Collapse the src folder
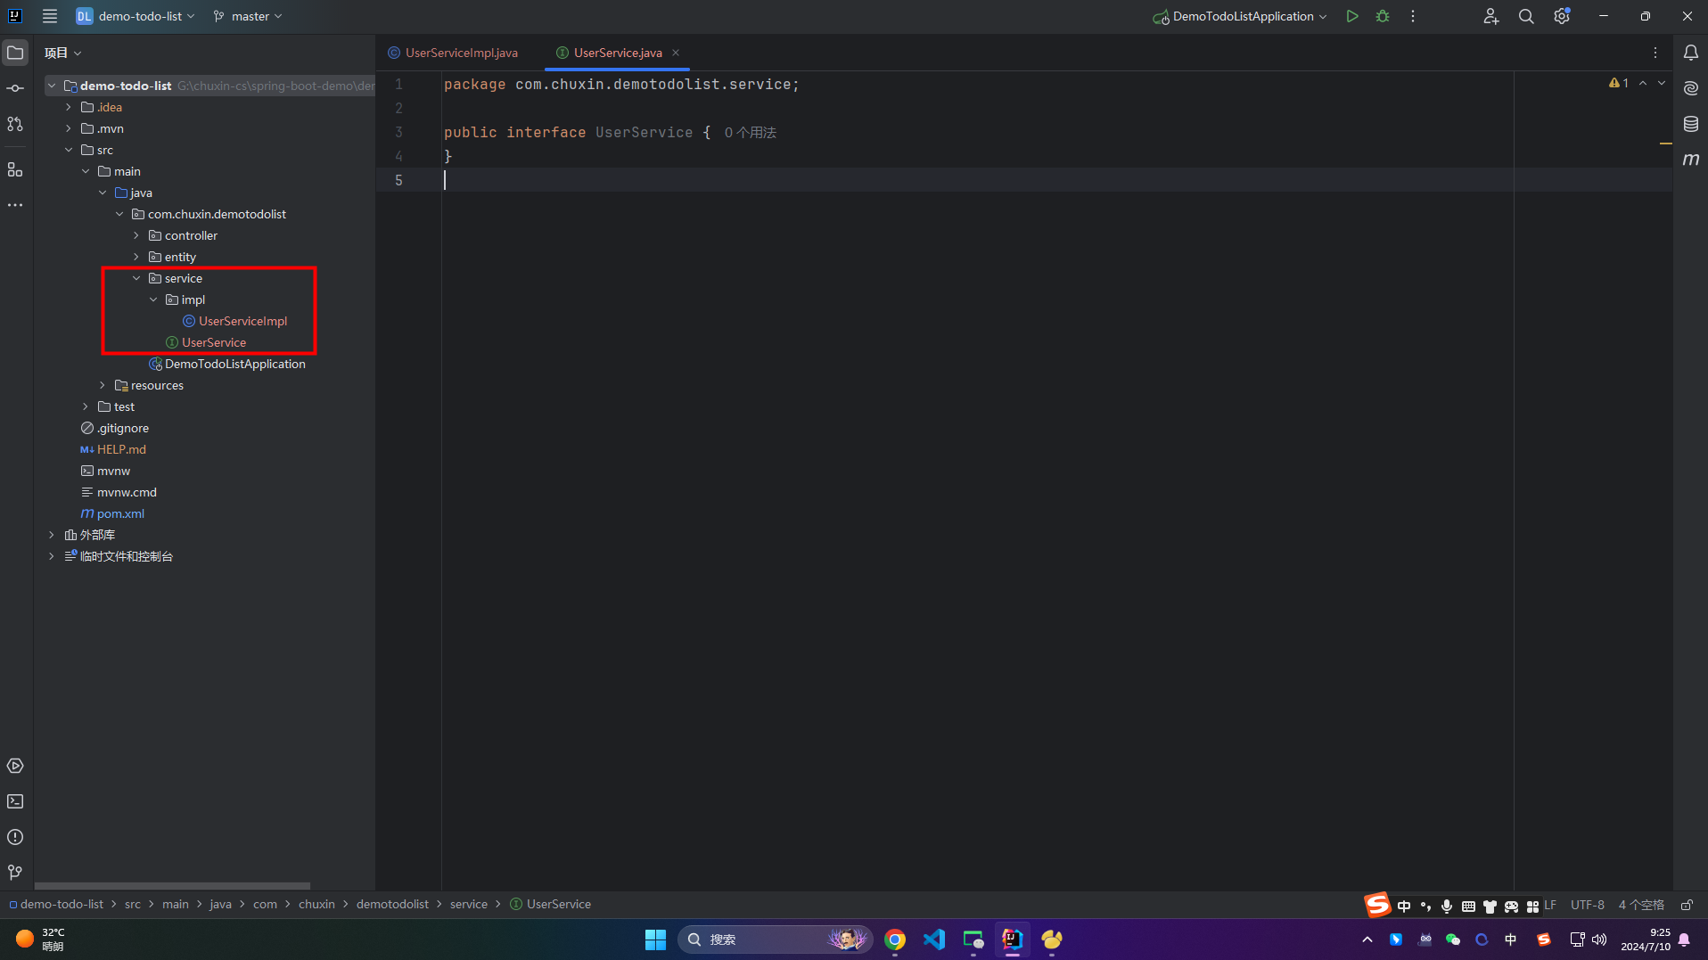This screenshot has width=1708, height=960. pos(69,150)
